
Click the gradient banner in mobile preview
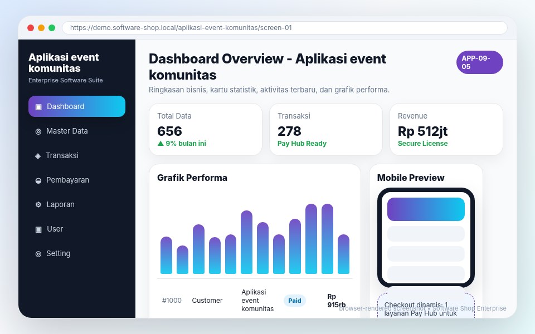pos(426,209)
